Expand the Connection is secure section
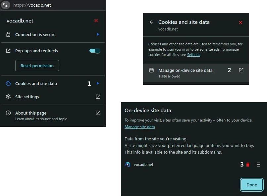267x196 pixels. point(97,34)
